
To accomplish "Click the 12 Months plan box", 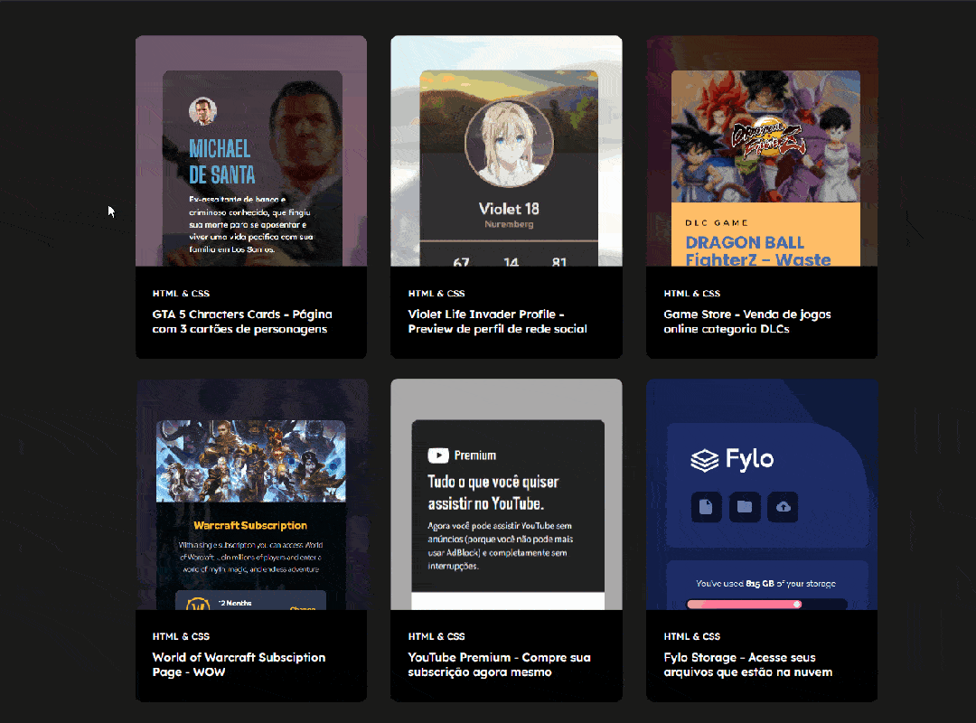I will coord(251,600).
